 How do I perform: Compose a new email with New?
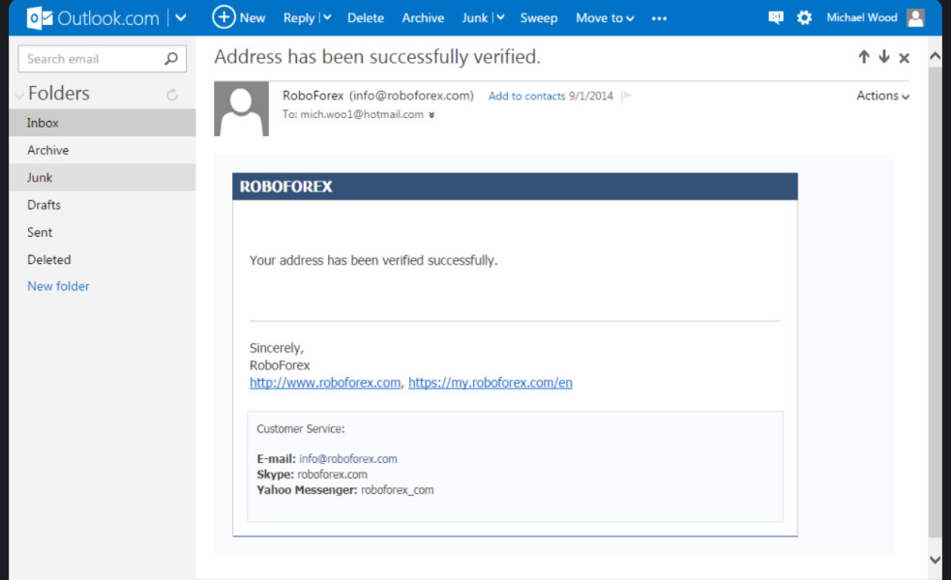(239, 17)
